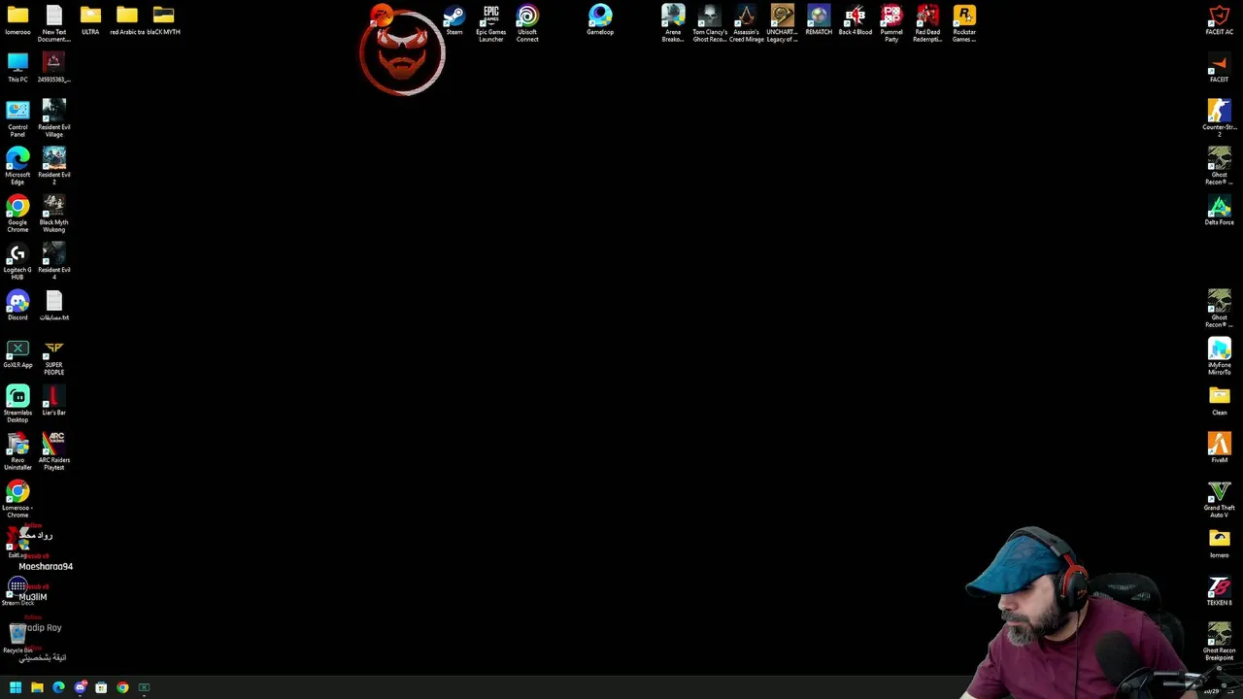This screenshot has width=1243, height=699.
Task: Launch the Resident Evil 2 shortcut
Action: click(53, 166)
